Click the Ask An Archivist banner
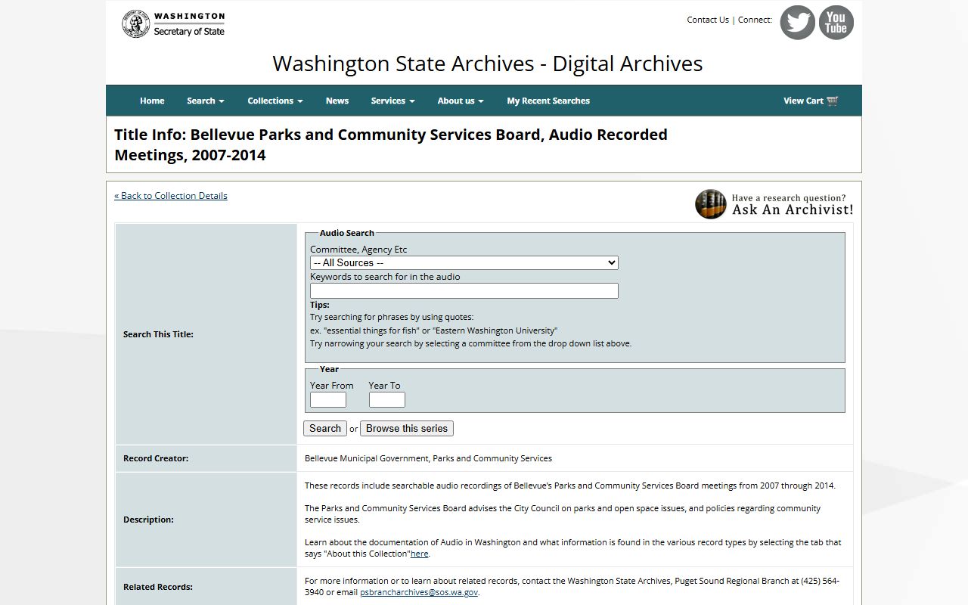 tap(774, 204)
